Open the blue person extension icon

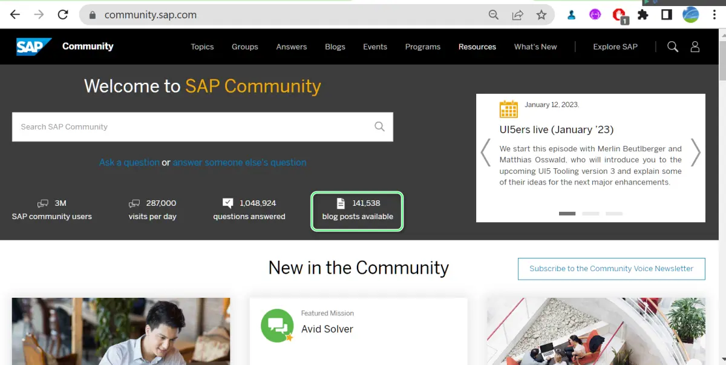[x=571, y=15]
